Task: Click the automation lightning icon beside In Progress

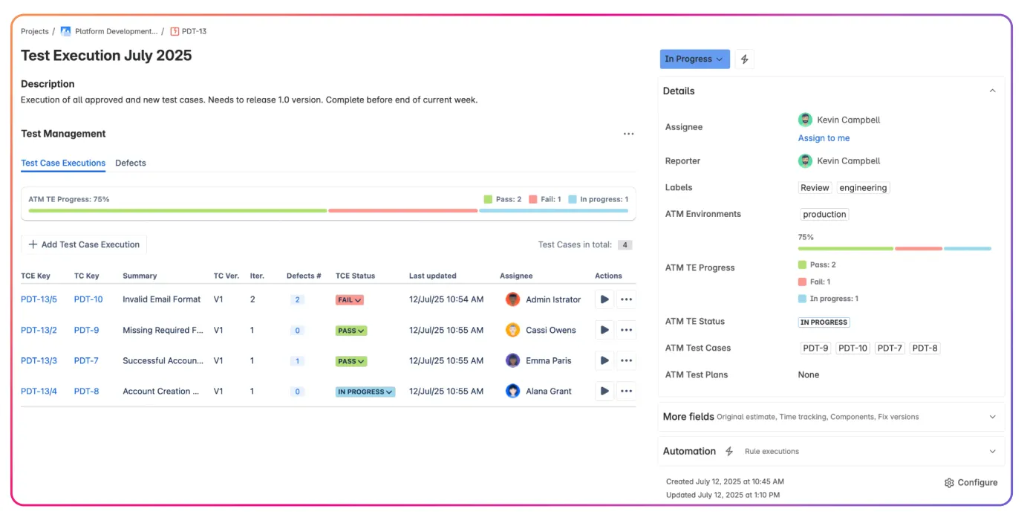Action: (x=744, y=59)
